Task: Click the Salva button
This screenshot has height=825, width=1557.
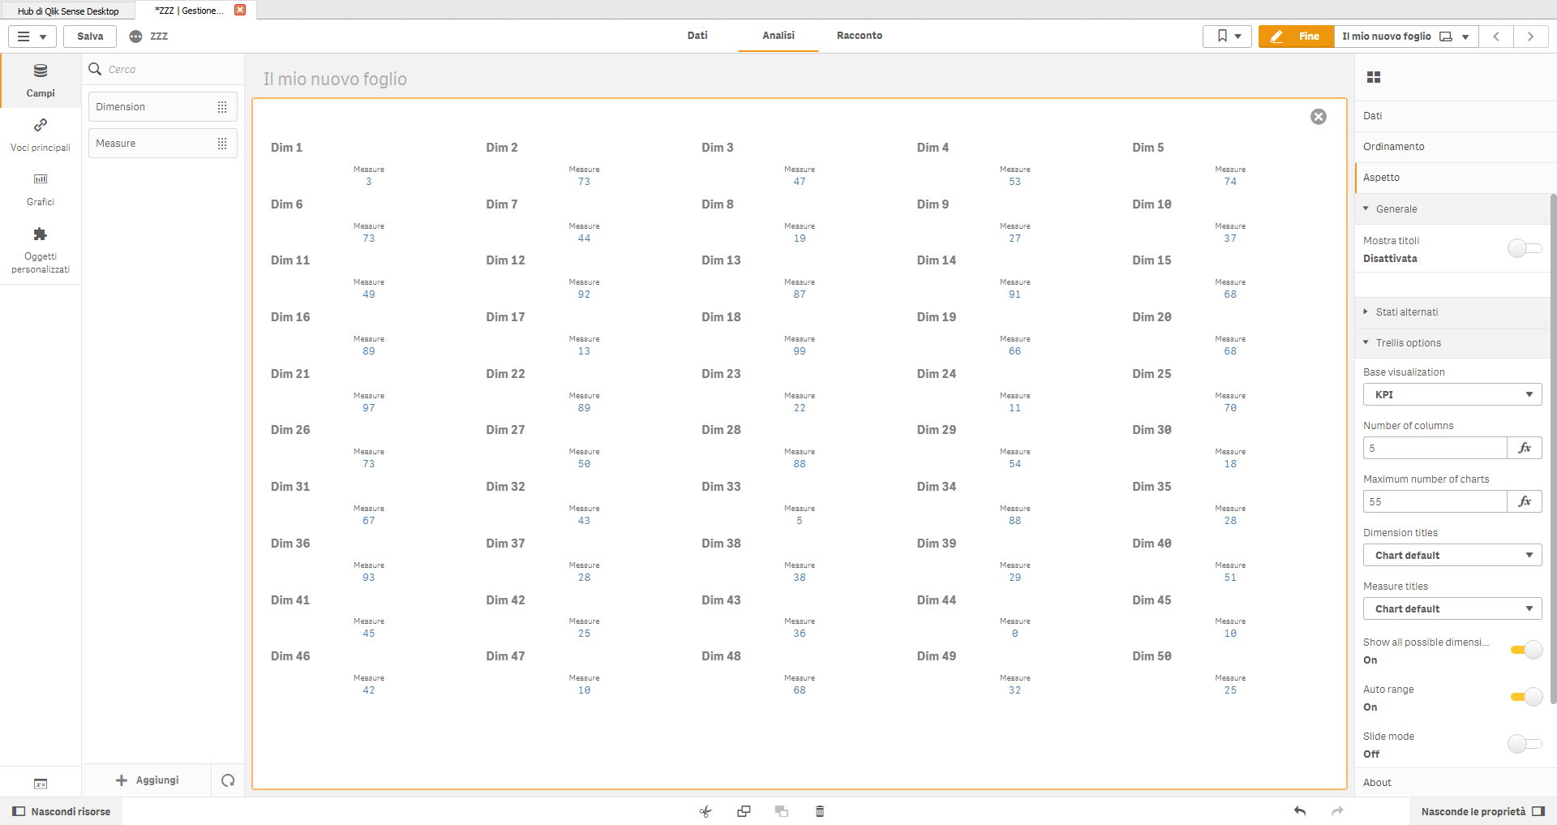Action: pyautogui.click(x=89, y=36)
